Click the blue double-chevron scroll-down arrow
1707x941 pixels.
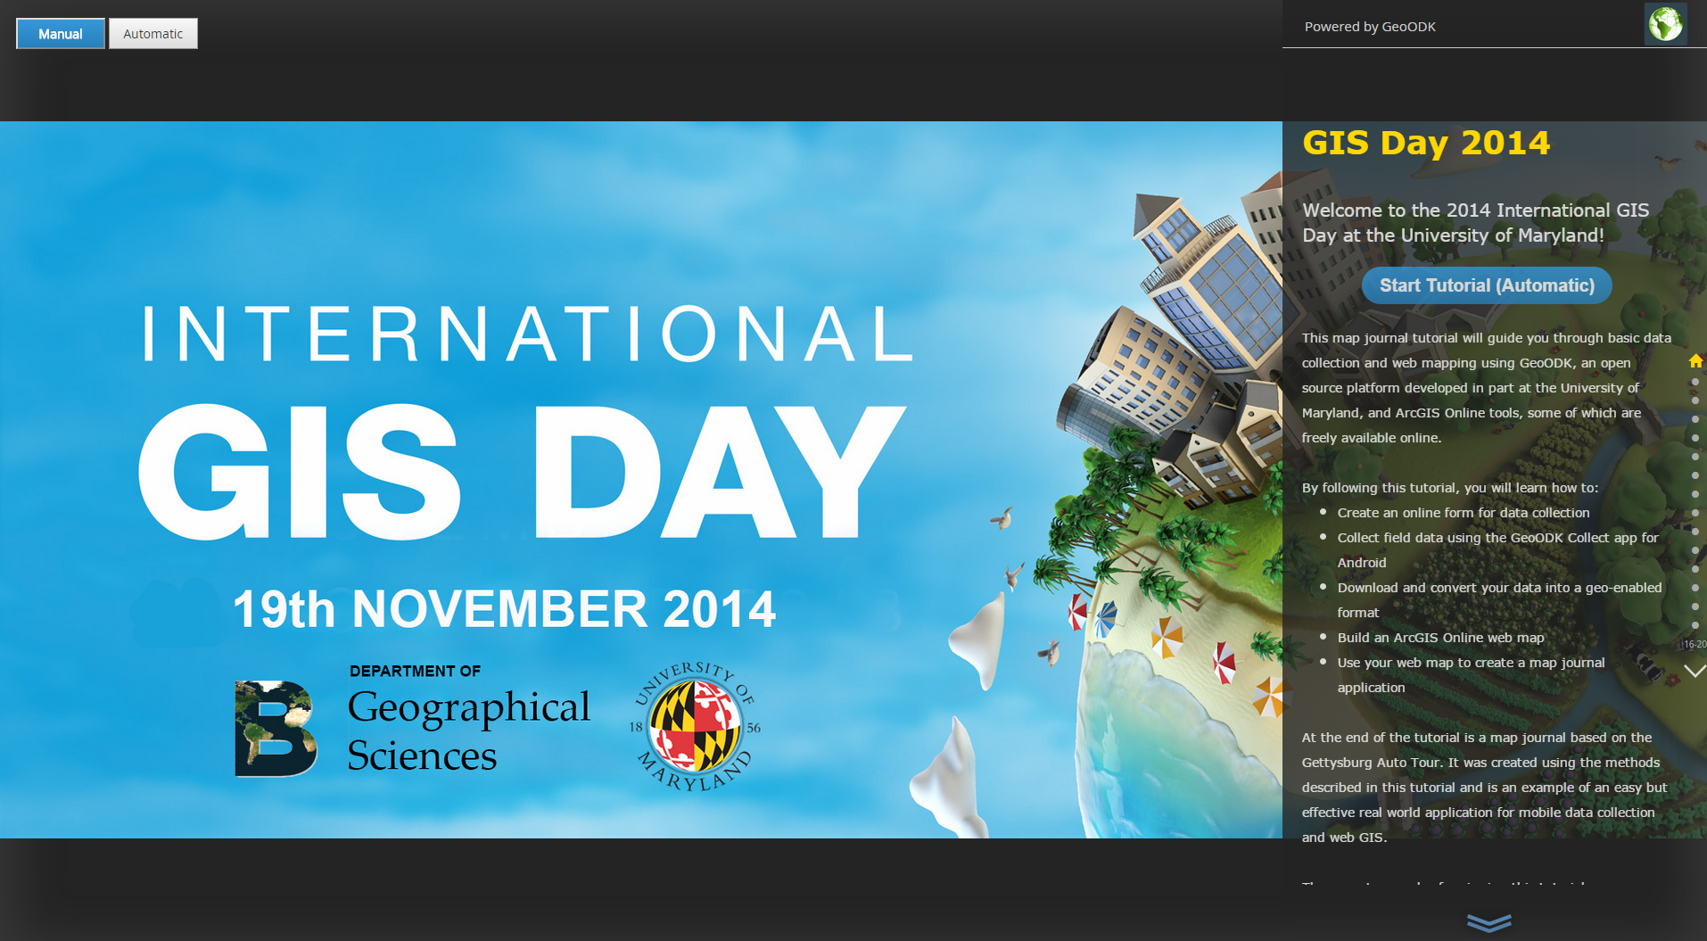(1489, 922)
